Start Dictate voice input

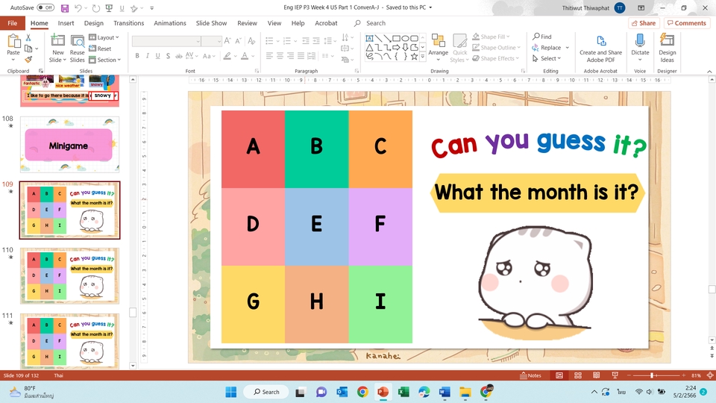(x=640, y=48)
